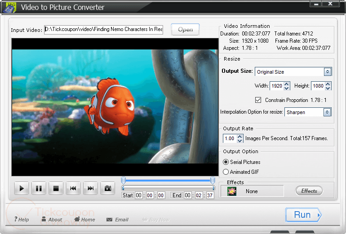Open About link
Viewport: 346px width, 234px height.
click(x=52, y=220)
